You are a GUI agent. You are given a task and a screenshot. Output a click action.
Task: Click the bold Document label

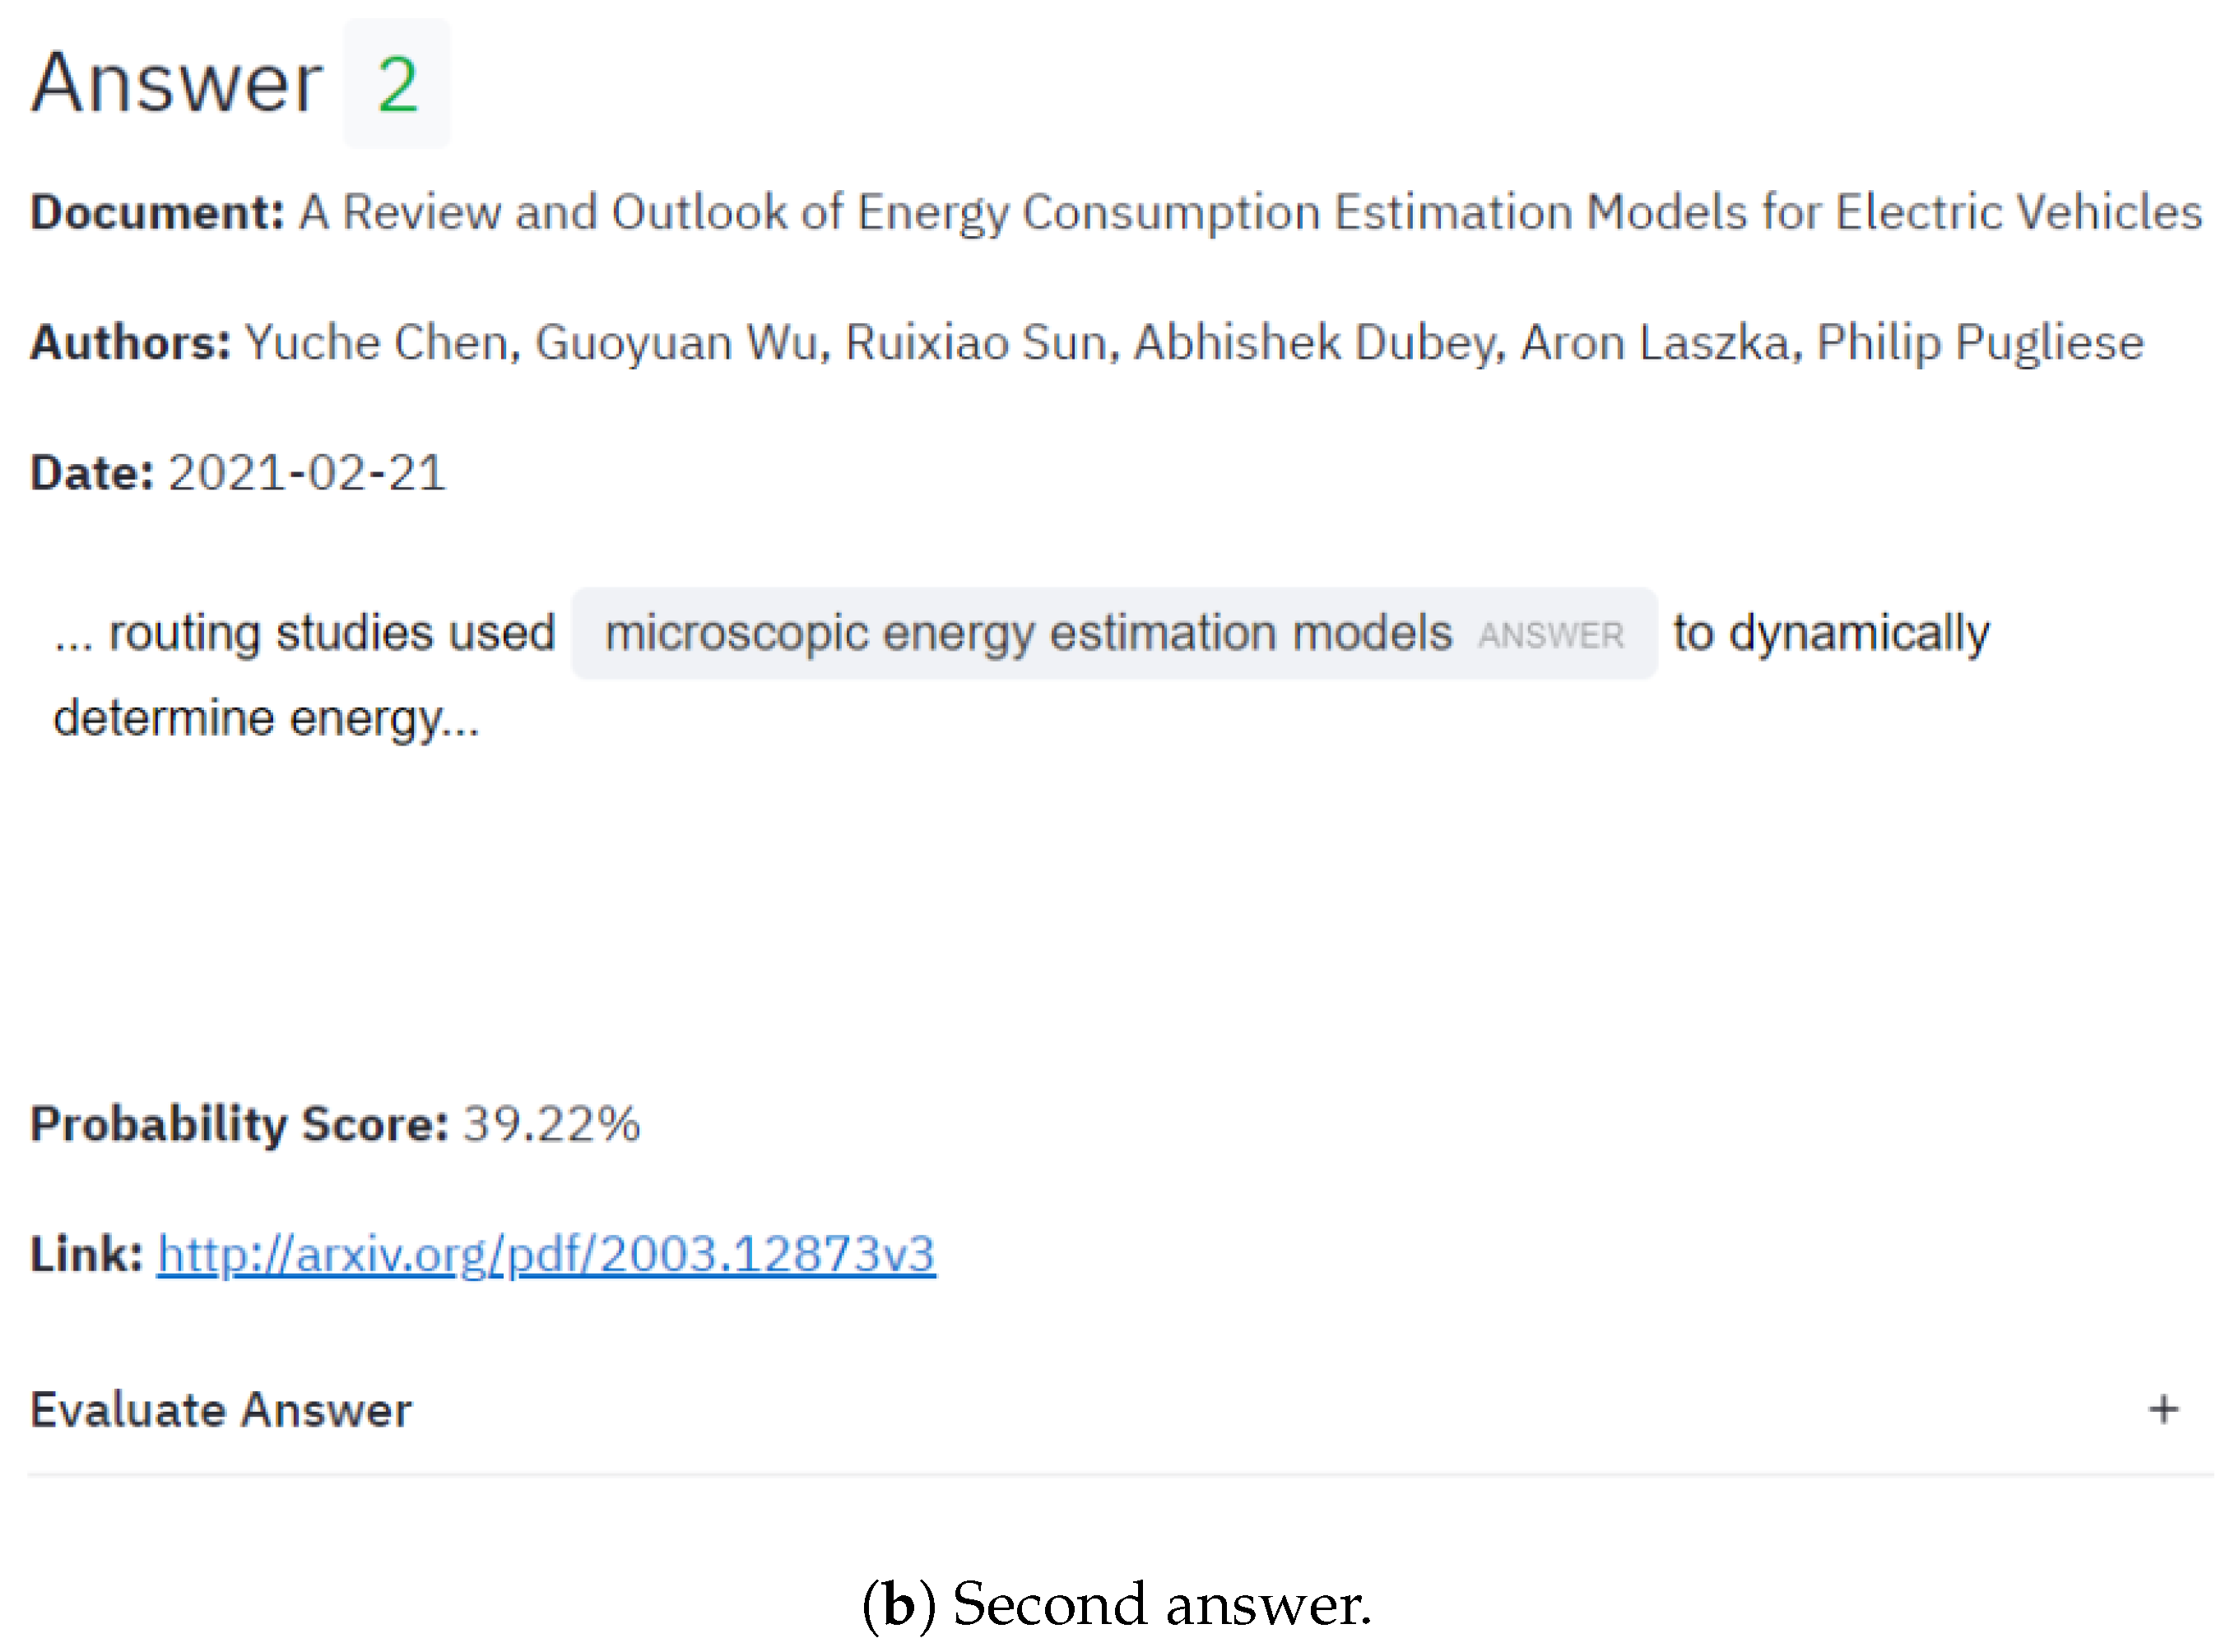[157, 212]
